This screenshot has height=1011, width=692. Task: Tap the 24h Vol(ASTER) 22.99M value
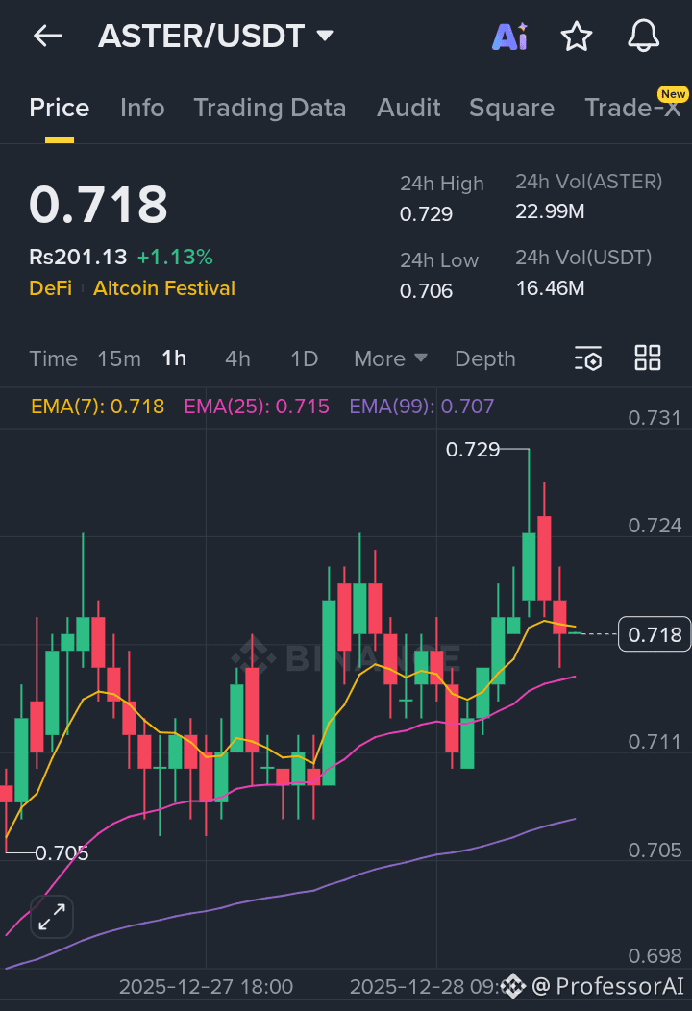(550, 211)
